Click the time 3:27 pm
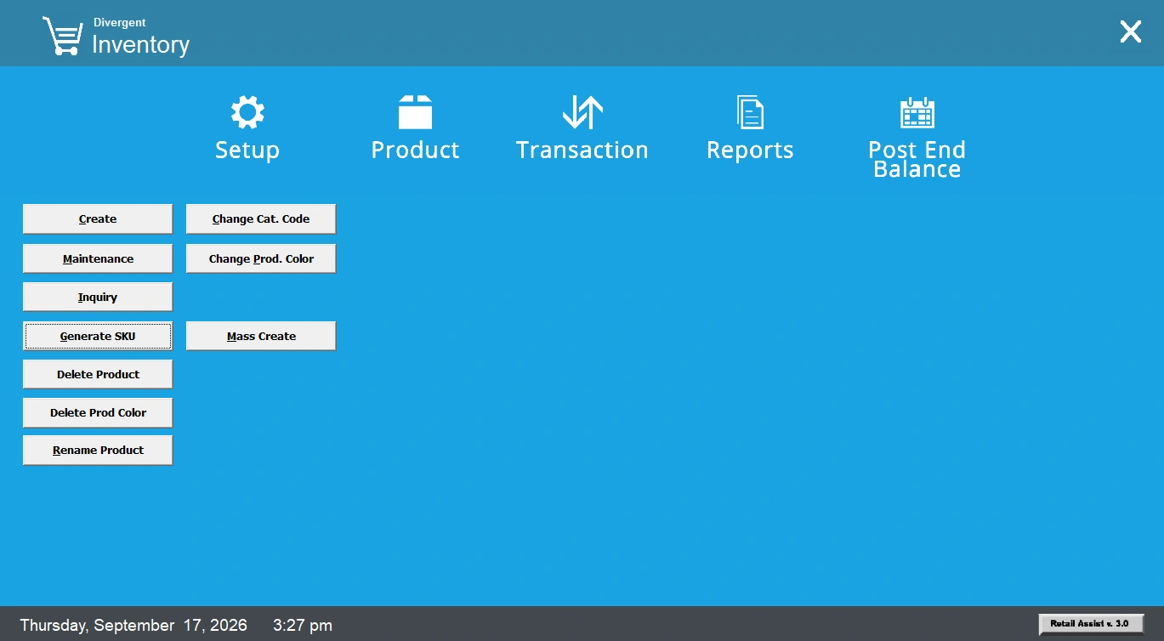 (303, 626)
